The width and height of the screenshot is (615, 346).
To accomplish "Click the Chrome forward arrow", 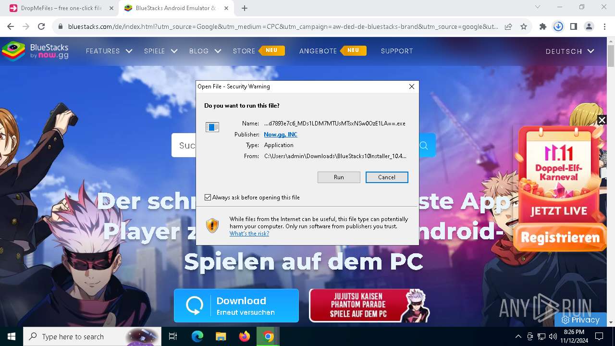I will 26,27.
